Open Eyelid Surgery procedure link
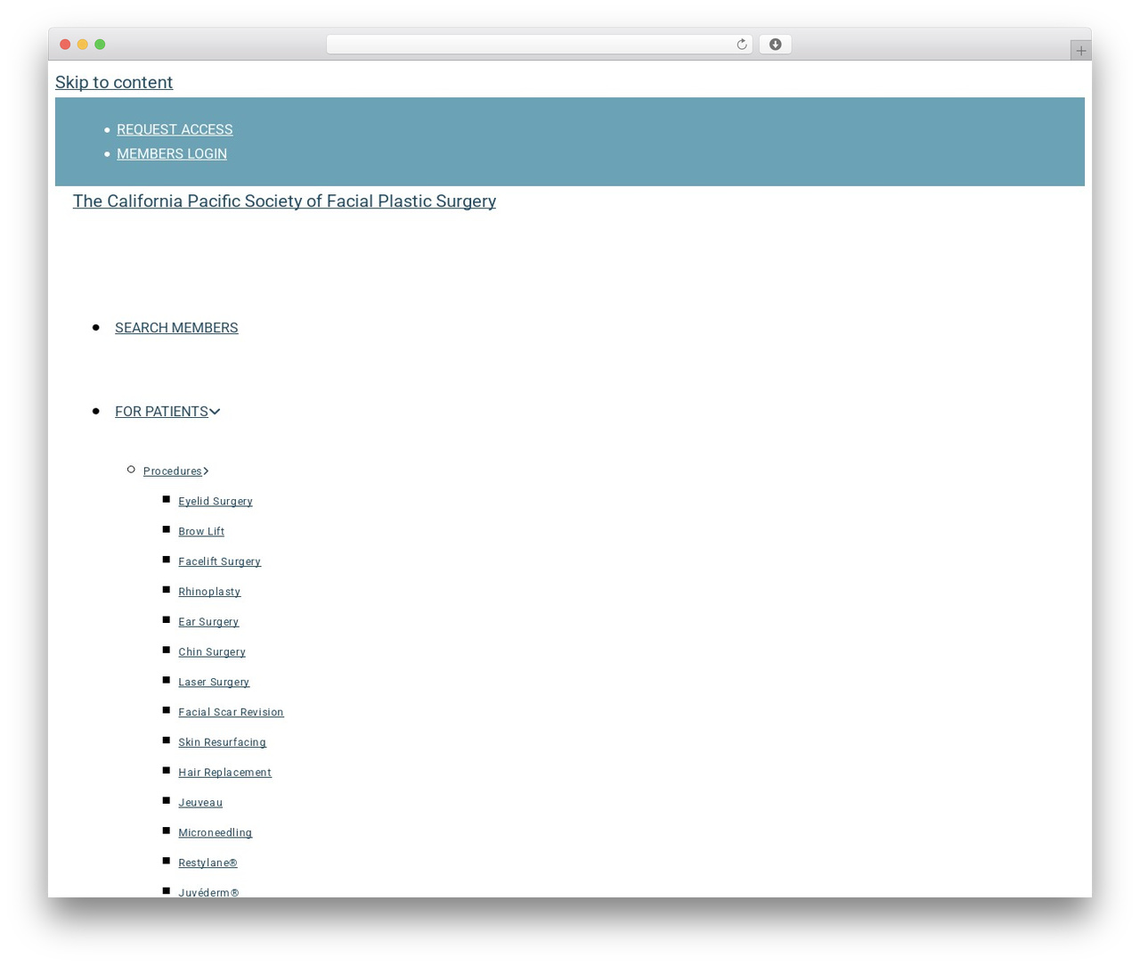 point(216,502)
